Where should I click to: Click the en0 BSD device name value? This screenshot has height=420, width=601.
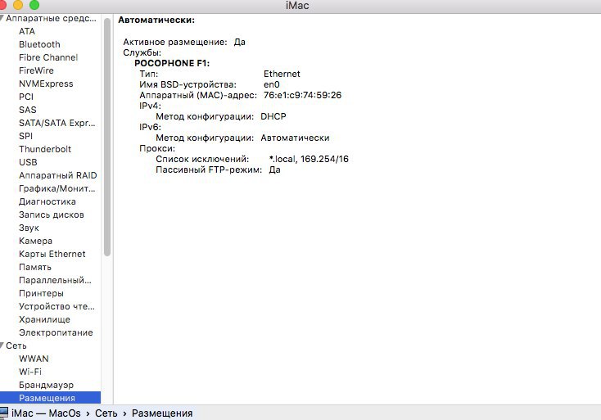(272, 84)
